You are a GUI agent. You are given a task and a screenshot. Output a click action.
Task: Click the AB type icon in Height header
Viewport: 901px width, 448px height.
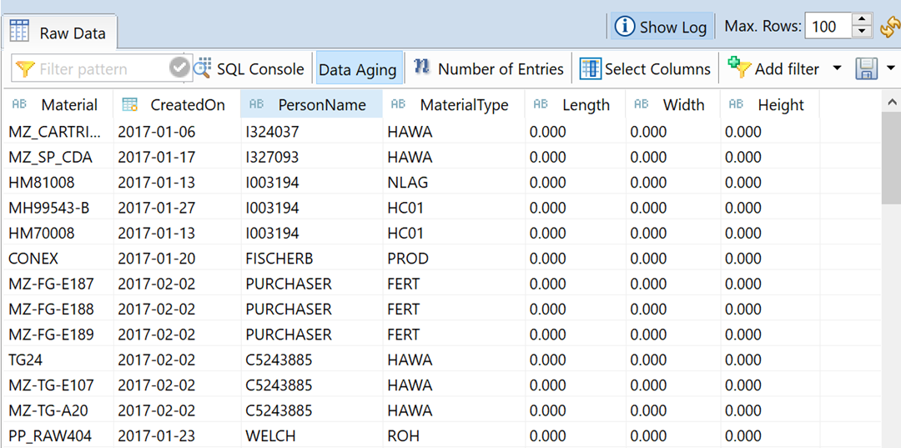click(736, 104)
